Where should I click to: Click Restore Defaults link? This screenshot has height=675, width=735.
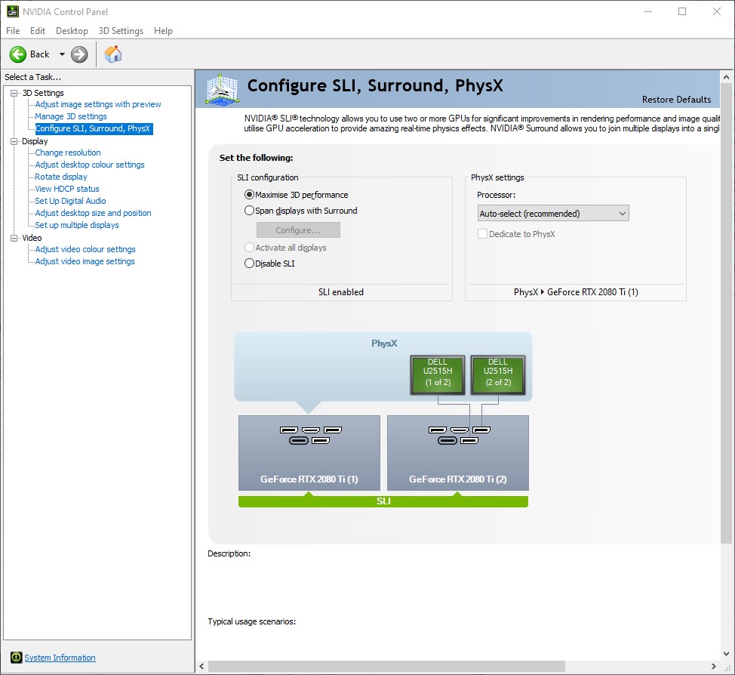(x=676, y=100)
